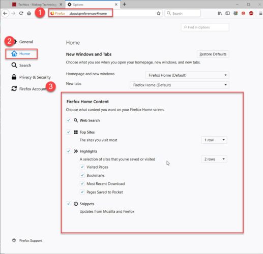263x254 pixels.
Task: Show the sidebars toolbar icon
Action: [x=227, y=13]
